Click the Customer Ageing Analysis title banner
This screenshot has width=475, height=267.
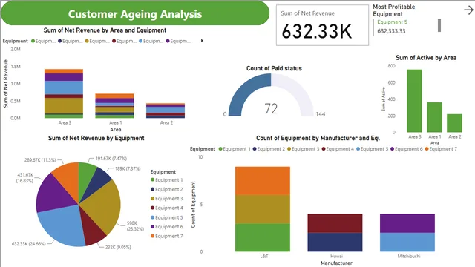pyautogui.click(x=135, y=13)
